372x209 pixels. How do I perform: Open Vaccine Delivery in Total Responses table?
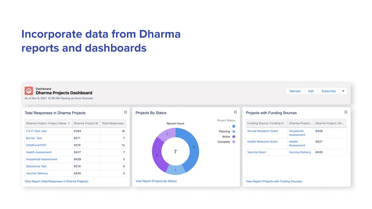tap(37, 174)
